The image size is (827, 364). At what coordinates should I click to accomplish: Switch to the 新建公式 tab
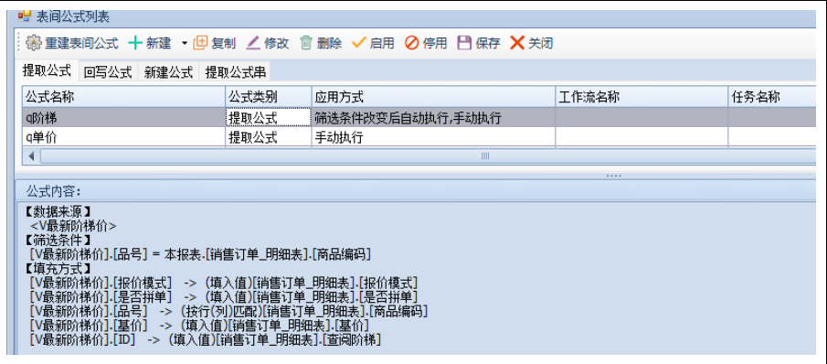click(x=168, y=71)
